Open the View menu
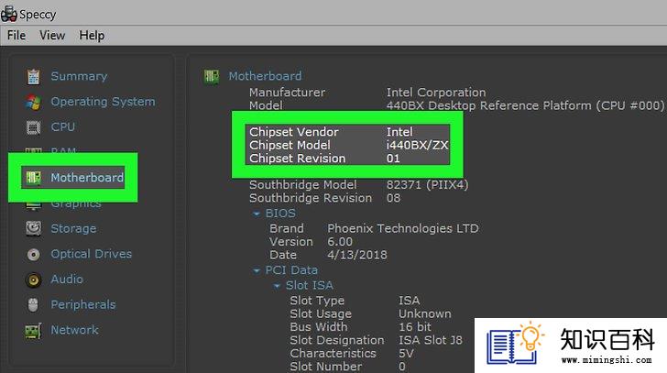This screenshot has height=373, width=667. [x=52, y=36]
